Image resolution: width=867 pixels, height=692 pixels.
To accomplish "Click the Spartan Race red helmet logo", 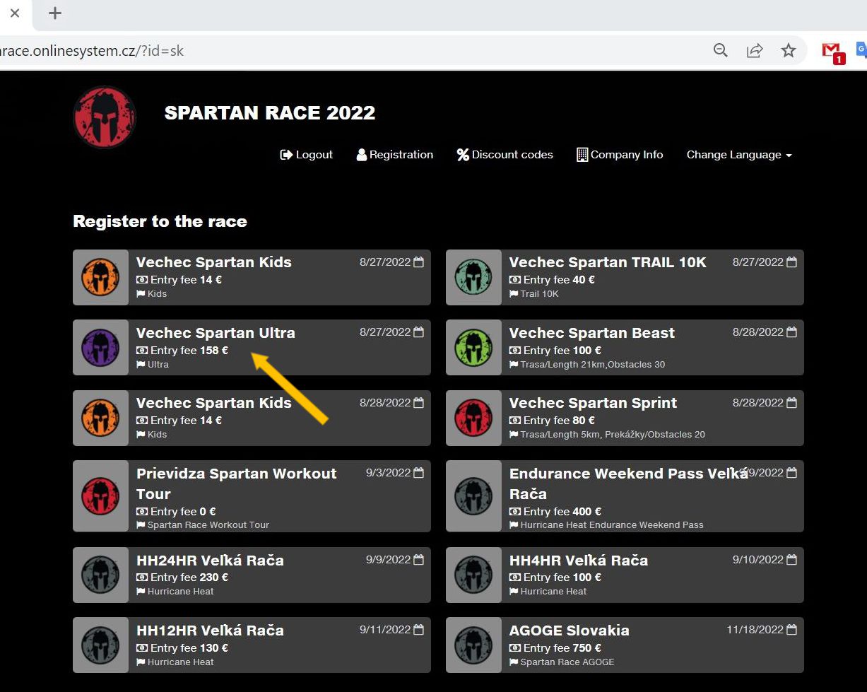I will [x=105, y=117].
